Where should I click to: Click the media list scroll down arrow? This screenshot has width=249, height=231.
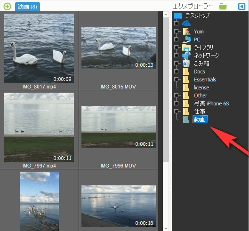point(166,228)
